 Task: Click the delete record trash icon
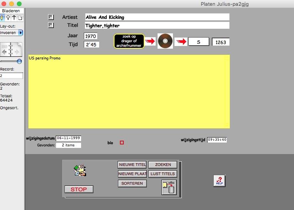(x=169, y=188)
